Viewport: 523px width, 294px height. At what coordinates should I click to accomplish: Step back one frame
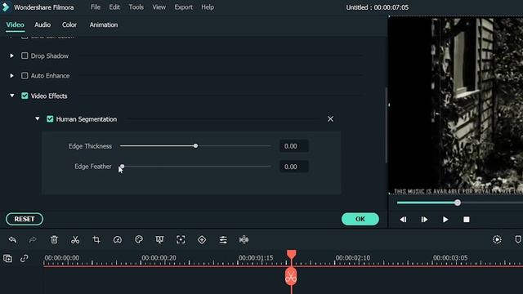pos(403,220)
